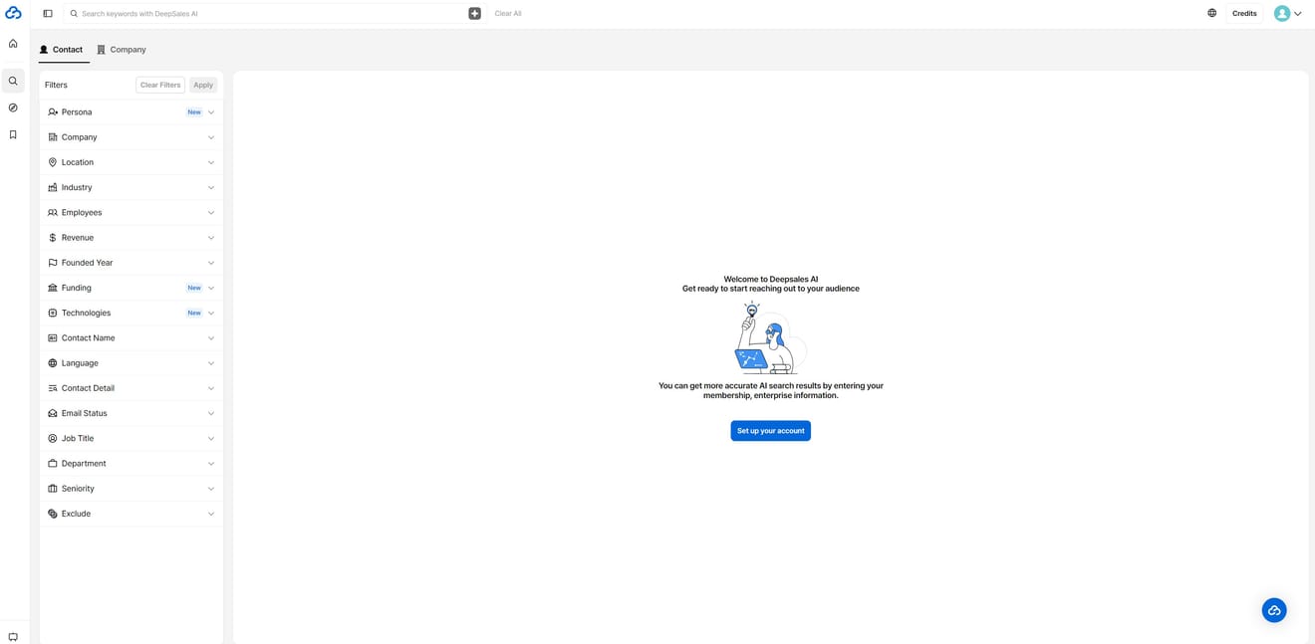
Task: Expand the Employees filter chevron
Action: point(211,213)
